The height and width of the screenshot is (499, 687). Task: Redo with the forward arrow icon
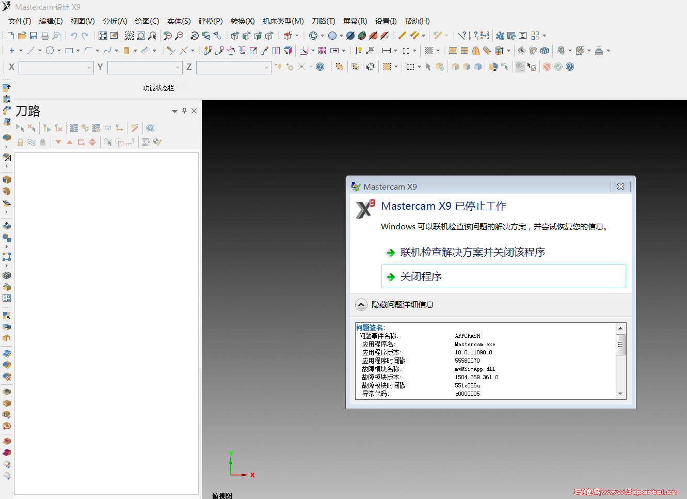click(85, 36)
